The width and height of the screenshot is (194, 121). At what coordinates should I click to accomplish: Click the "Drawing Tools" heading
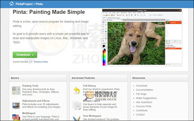pos(30,86)
